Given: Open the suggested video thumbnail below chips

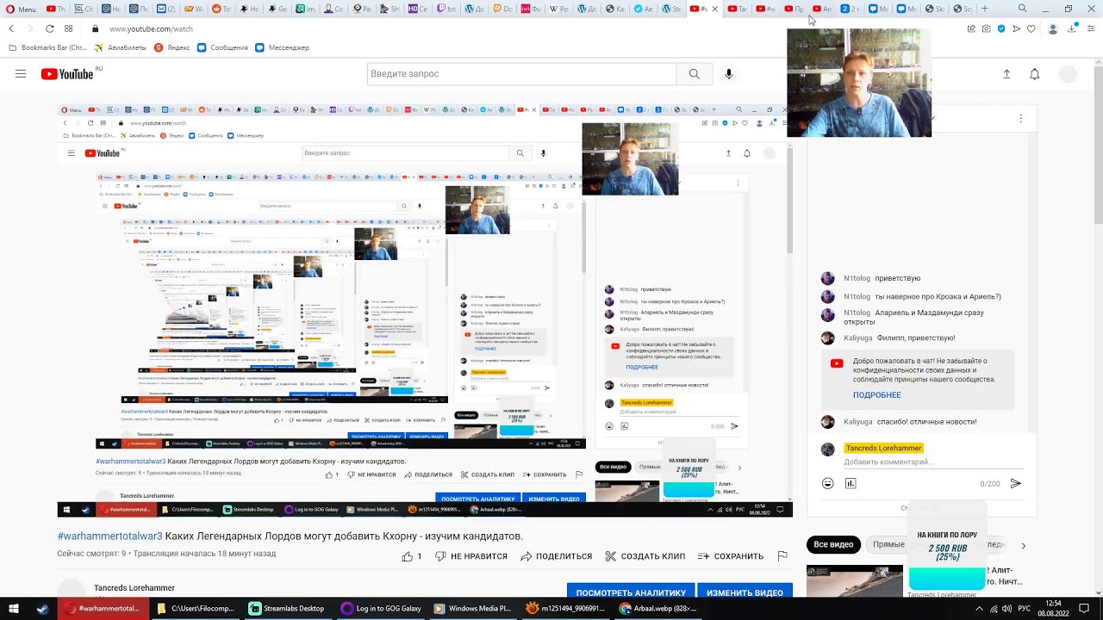Looking at the screenshot, I should click(855, 581).
